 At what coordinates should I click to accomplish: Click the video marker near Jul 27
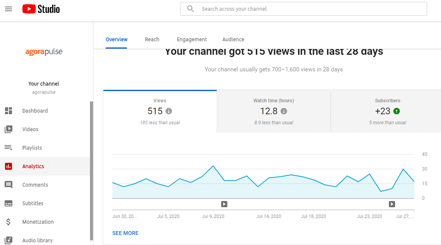392,204
